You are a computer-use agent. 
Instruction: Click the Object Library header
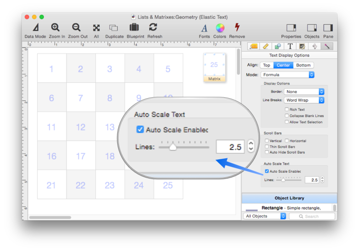click(x=289, y=198)
